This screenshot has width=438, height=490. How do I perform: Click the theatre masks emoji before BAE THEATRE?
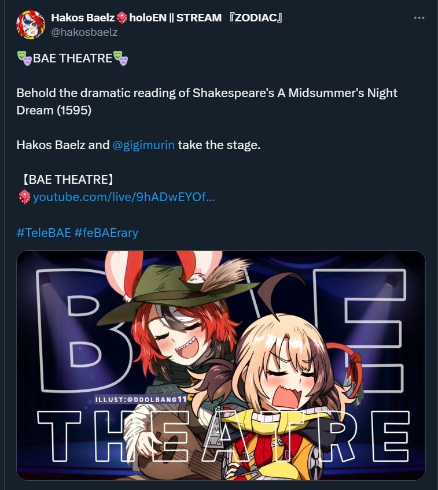point(24,58)
